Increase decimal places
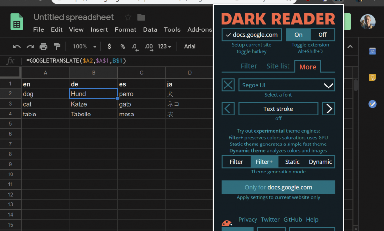Screen dimensions: 384x231 click(149, 47)
